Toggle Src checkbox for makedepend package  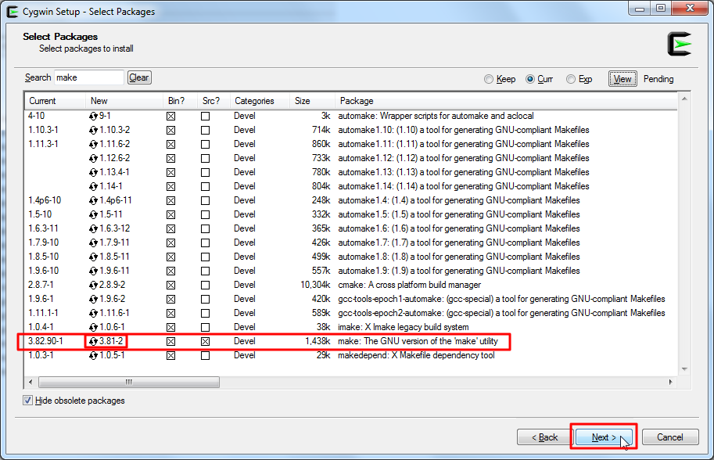tap(206, 355)
